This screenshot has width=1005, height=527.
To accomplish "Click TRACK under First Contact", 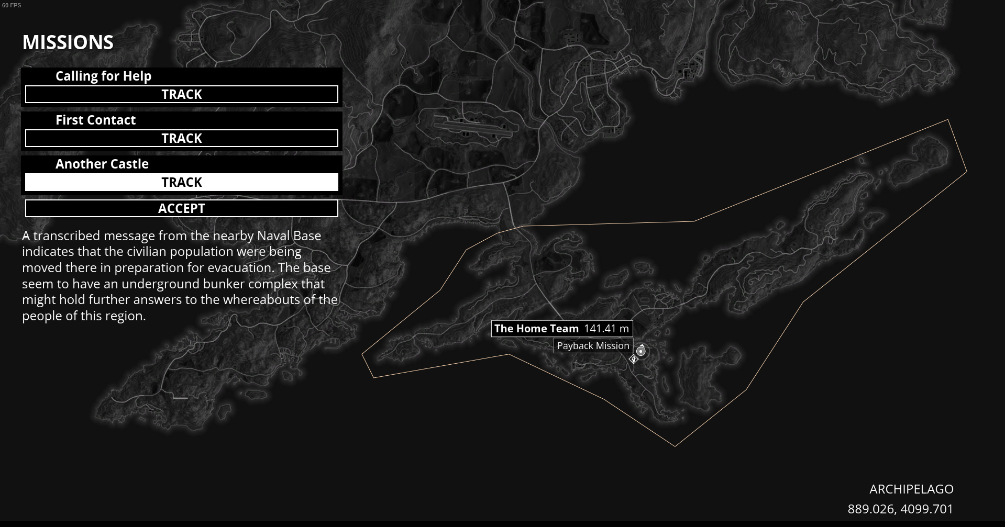I will (182, 138).
